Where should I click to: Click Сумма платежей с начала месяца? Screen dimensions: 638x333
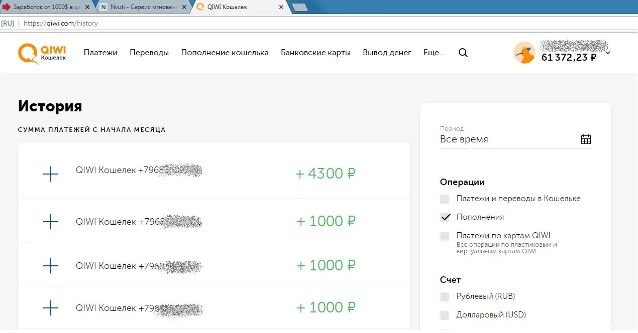pos(91,130)
